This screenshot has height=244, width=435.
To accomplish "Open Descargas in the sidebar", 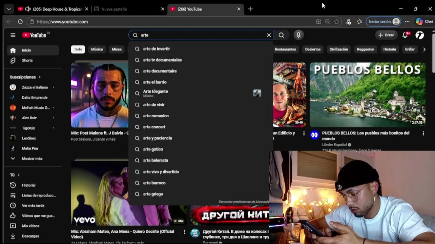I will pyautogui.click(x=33, y=236).
